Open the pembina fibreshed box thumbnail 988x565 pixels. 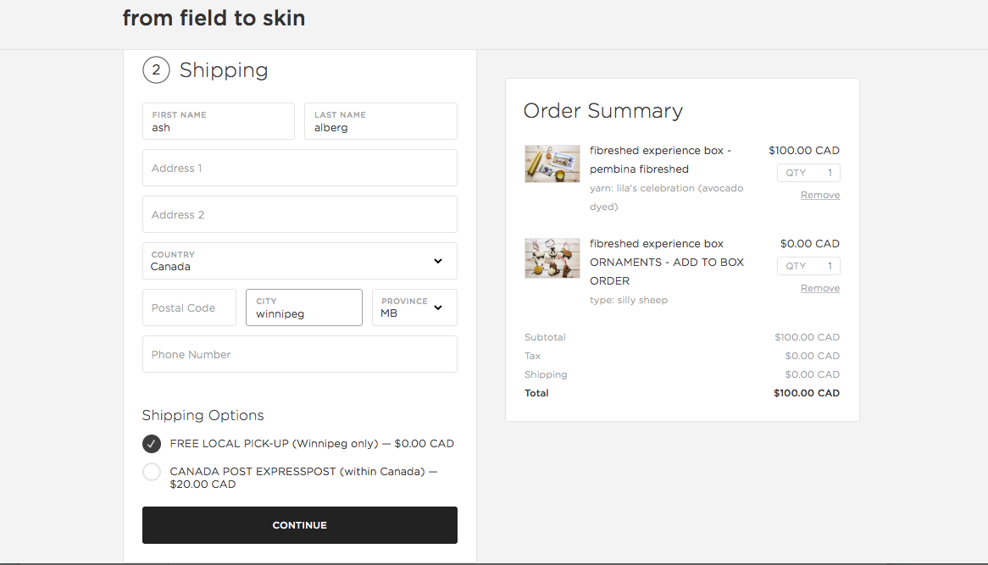point(552,163)
